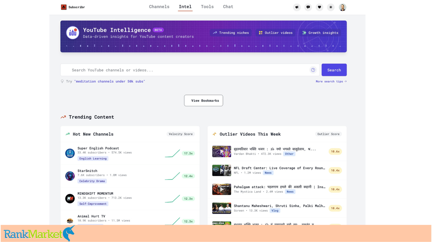Click the Celebrity Drama category tag
The image size is (432, 242).
tap(92, 181)
